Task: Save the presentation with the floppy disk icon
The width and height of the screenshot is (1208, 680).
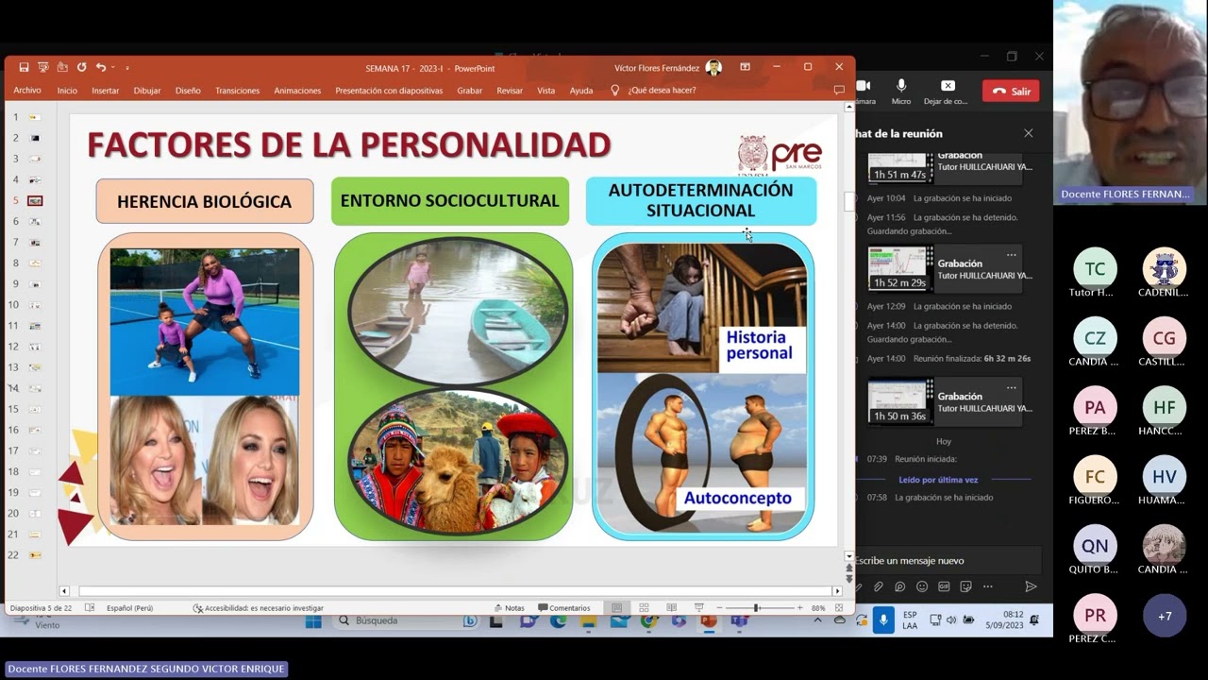Action: pos(25,68)
